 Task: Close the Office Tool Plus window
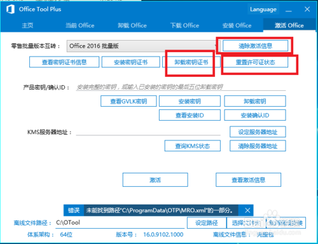[307, 10]
